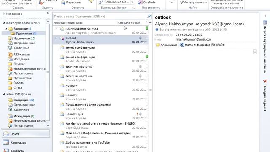Click the envelope icon of Поздравление с днем рождения
Viewport: 270px width, 152px height.
62,105
